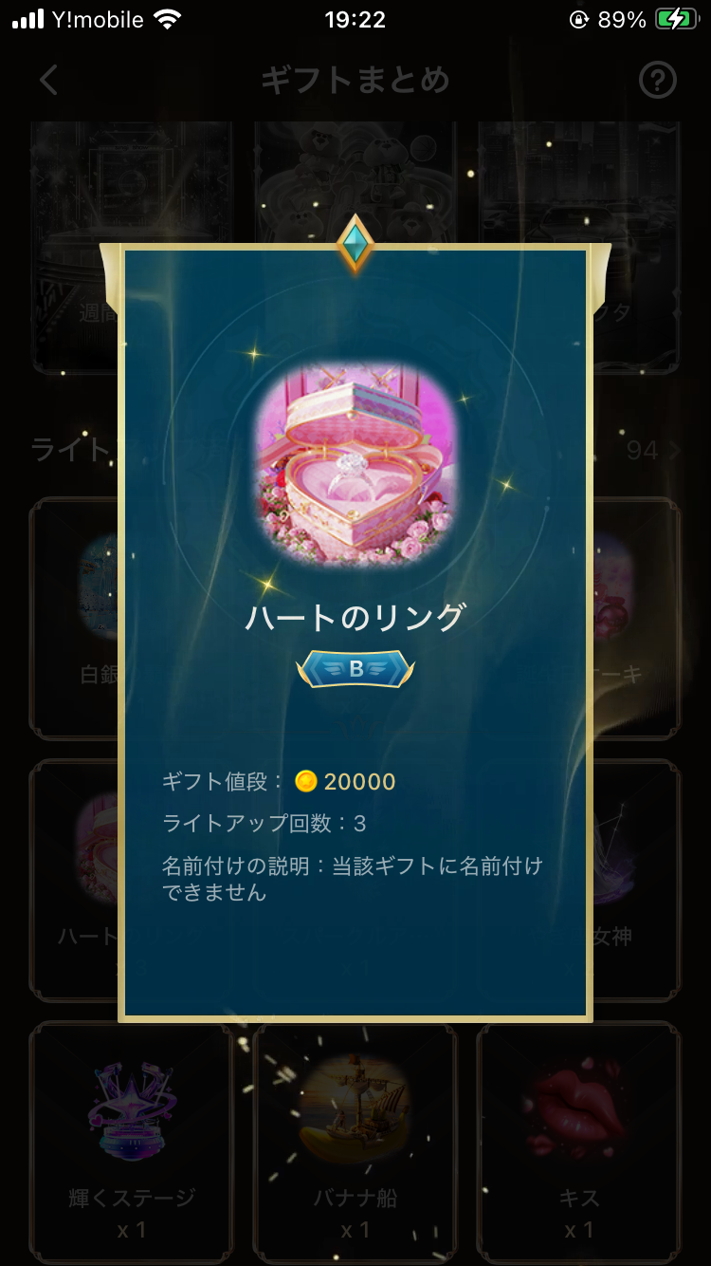Tap the B rank badge

tap(355, 669)
